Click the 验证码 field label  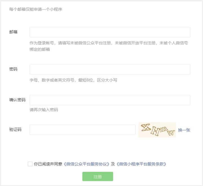(x=15, y=130)
